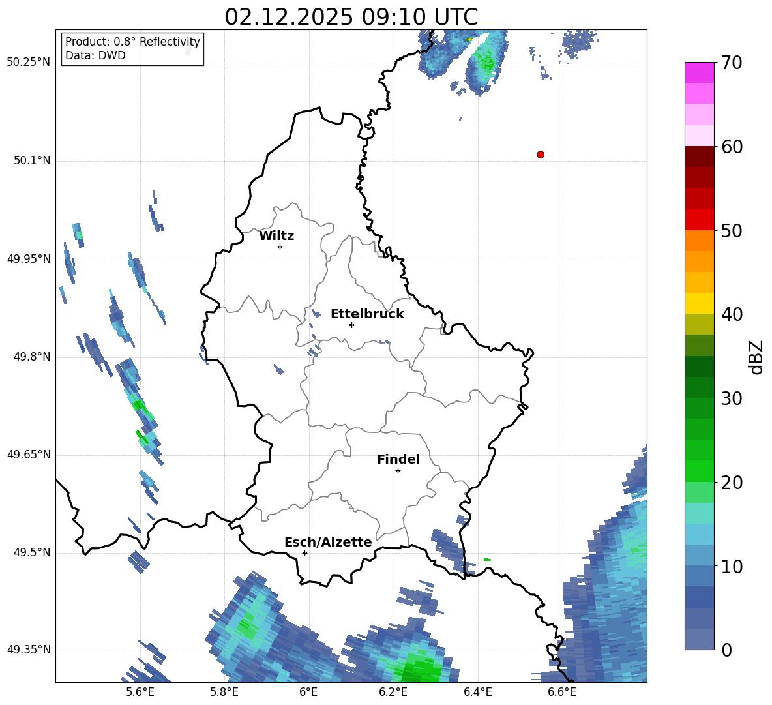Viewport: 772px width, 705px height.
Task: Click the 49.8°N latitude label
Action: coord(32,357)
